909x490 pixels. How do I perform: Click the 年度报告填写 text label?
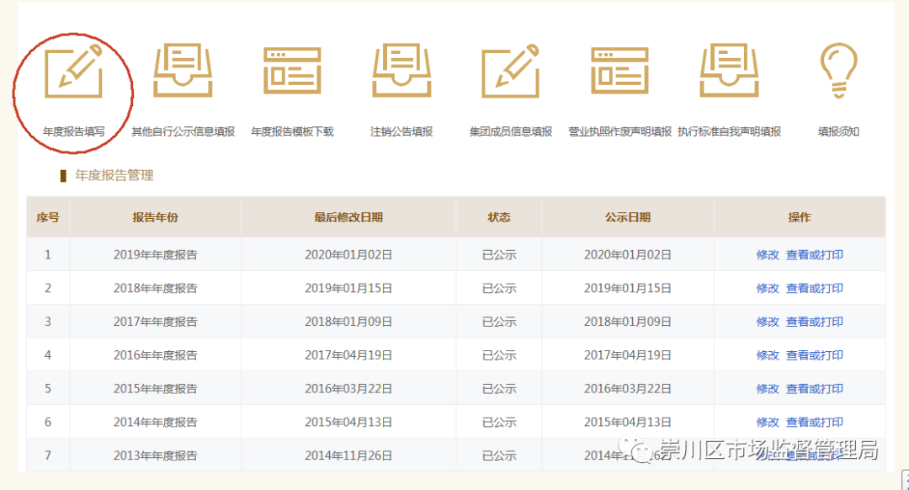point(73,132)
